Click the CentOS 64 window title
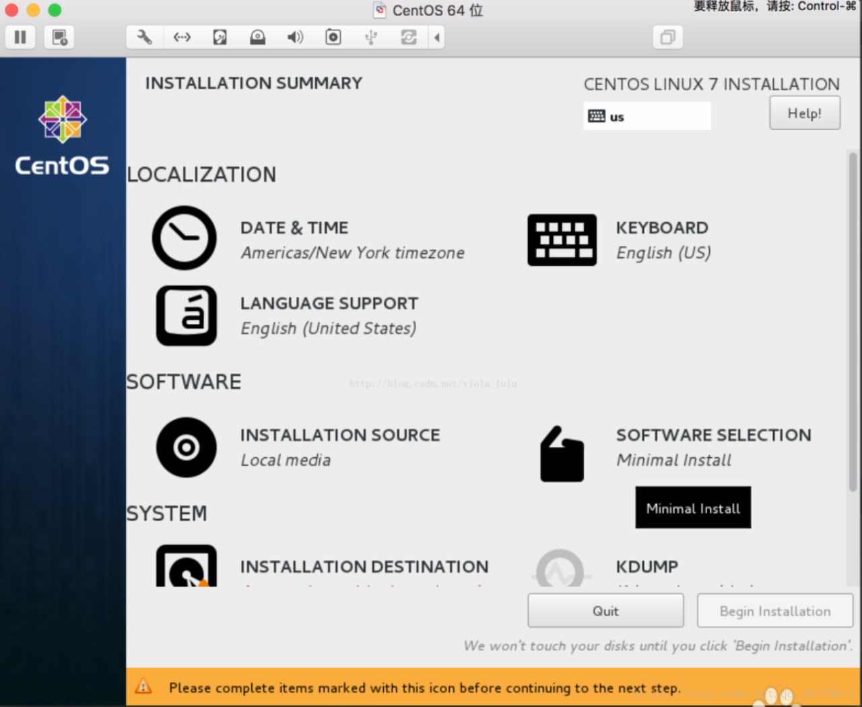This screenshot has width=862, height=707. click(438, 10)
